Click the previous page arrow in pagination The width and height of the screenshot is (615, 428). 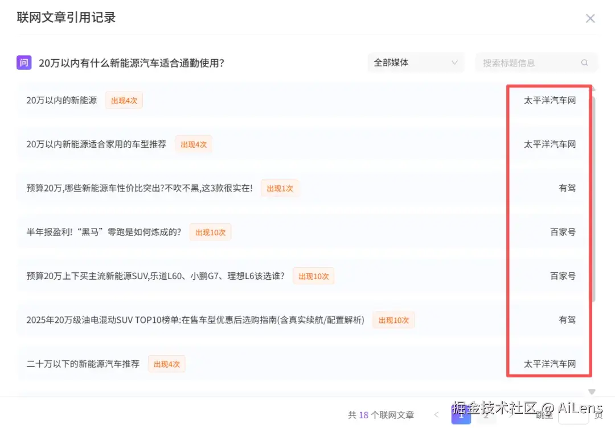436,415
